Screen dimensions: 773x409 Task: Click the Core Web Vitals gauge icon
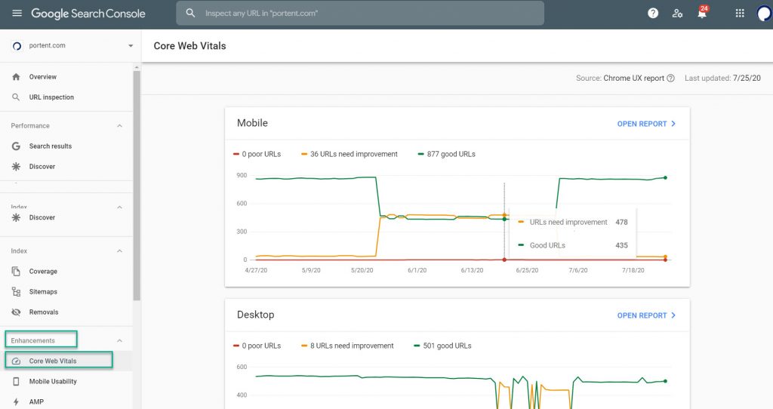tap(17, 361)
